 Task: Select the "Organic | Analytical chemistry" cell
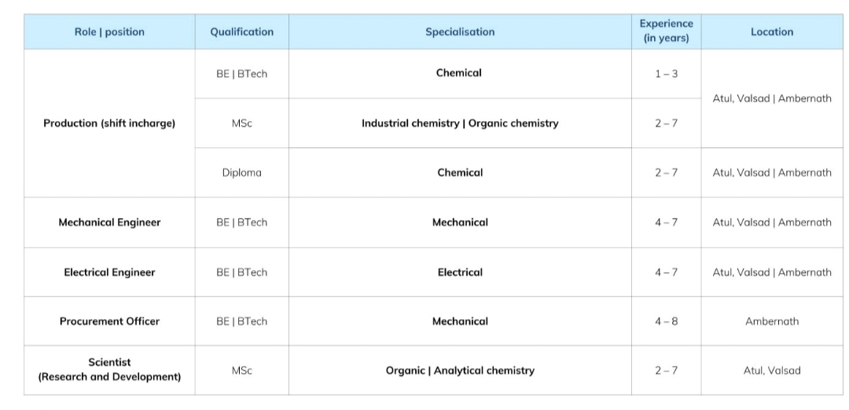coord(460,371)
